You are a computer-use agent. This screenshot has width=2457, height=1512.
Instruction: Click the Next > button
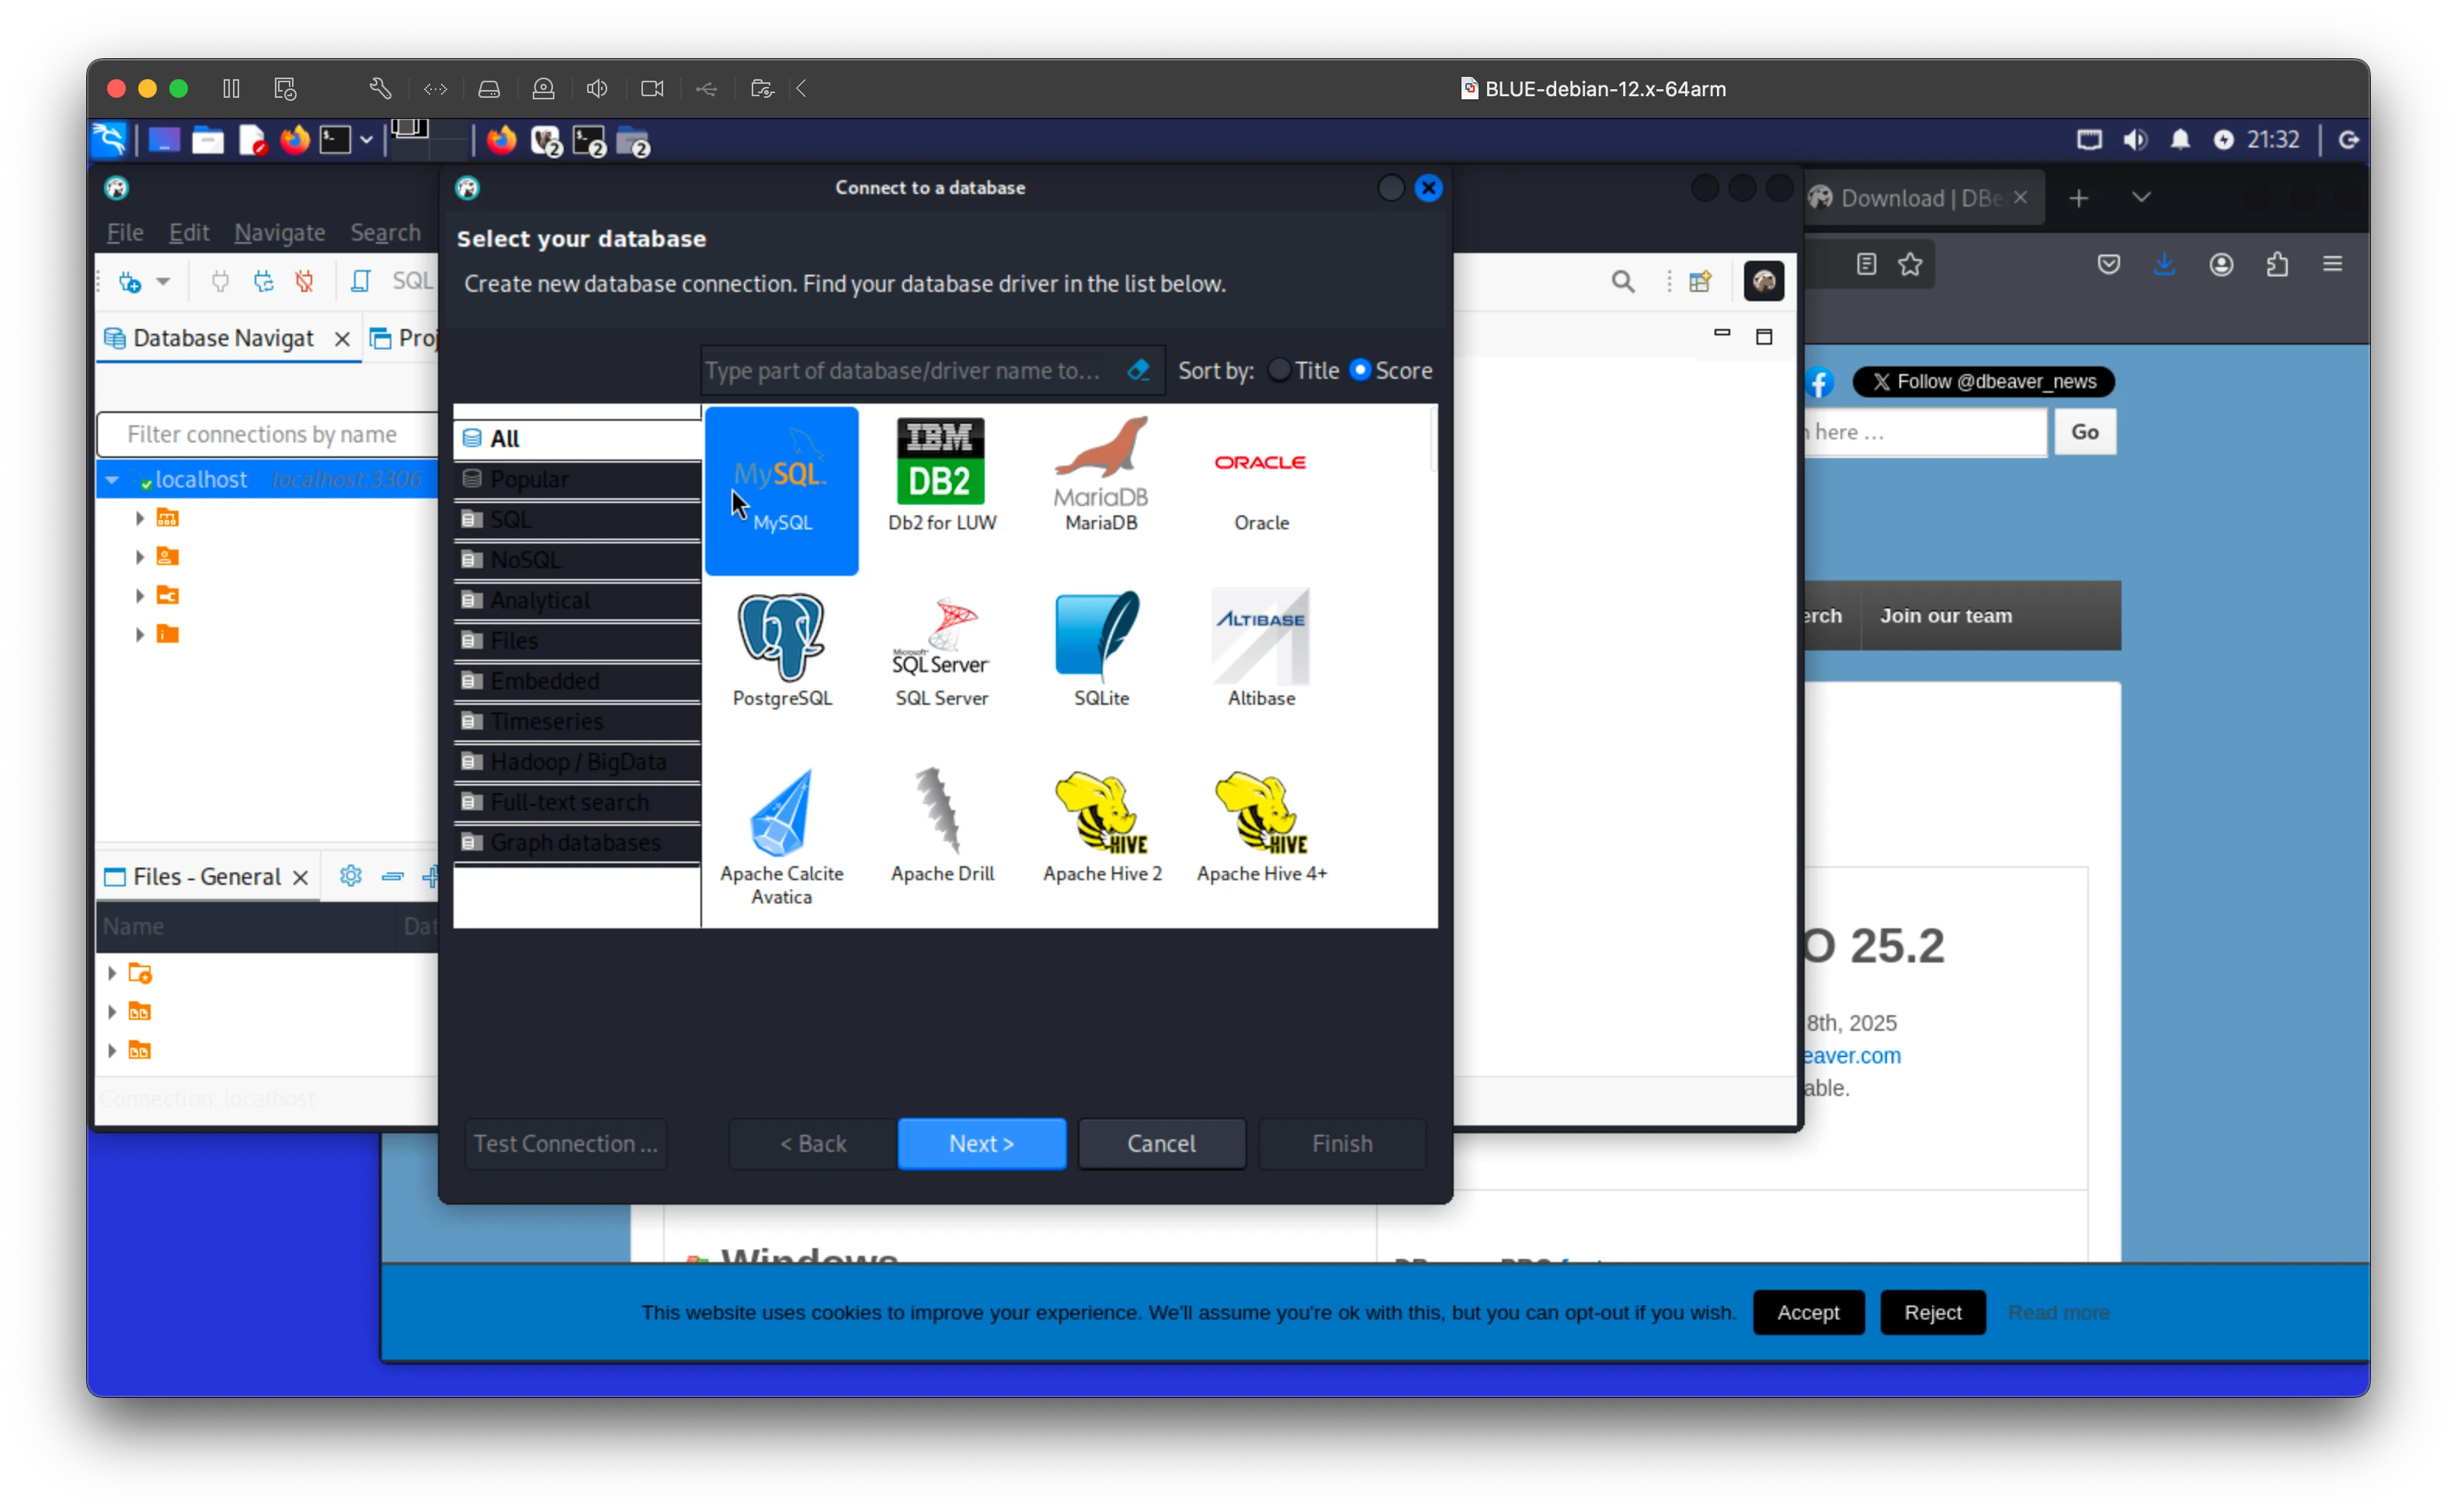(x=981, y=1143)
